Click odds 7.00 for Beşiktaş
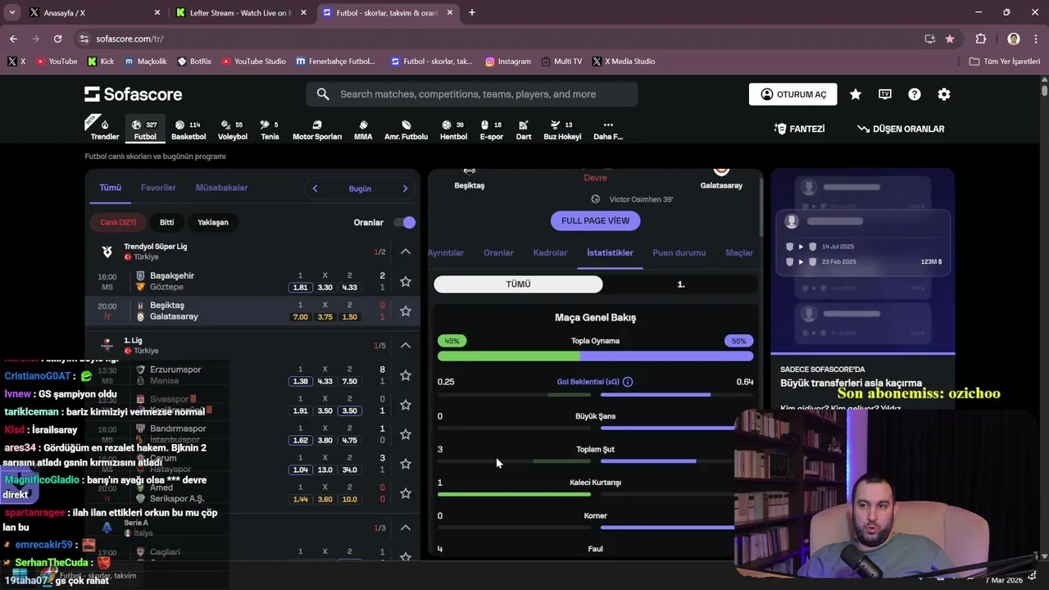Image resolution: width=1049 pixels, height=590 pixels. pyautogui.click(x=300, y=317)
